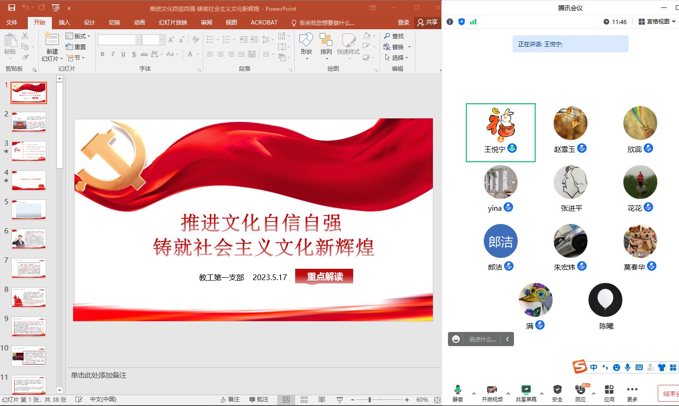Toggle Notes (备注) pane in status bar
679x406 pixels.
pyautogui.click(x=230, y=399)
